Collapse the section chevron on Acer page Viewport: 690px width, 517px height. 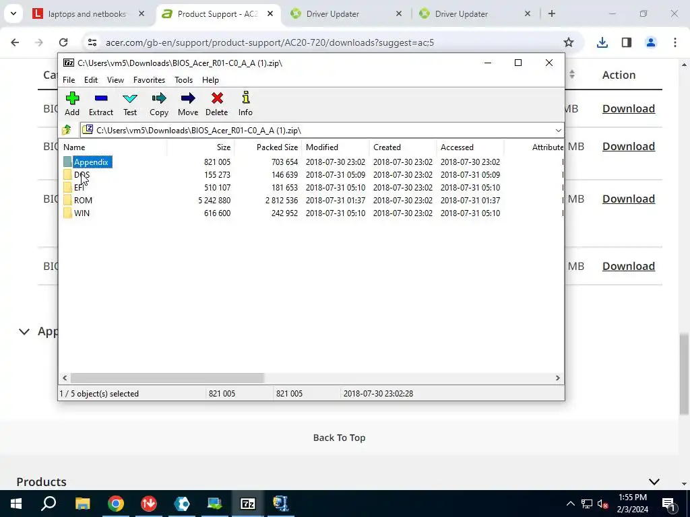pos(24,331)
